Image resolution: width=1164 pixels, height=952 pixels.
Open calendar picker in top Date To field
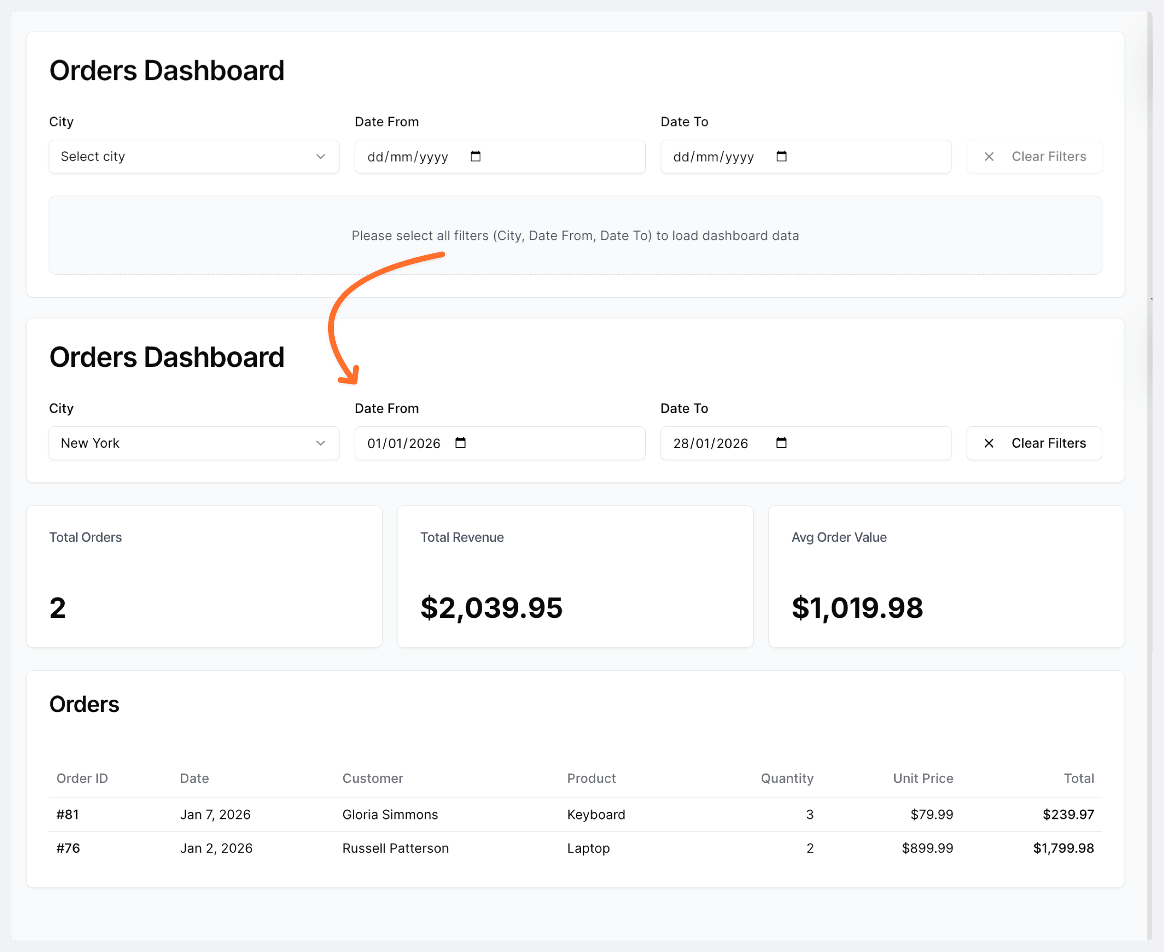pos(781,156)
